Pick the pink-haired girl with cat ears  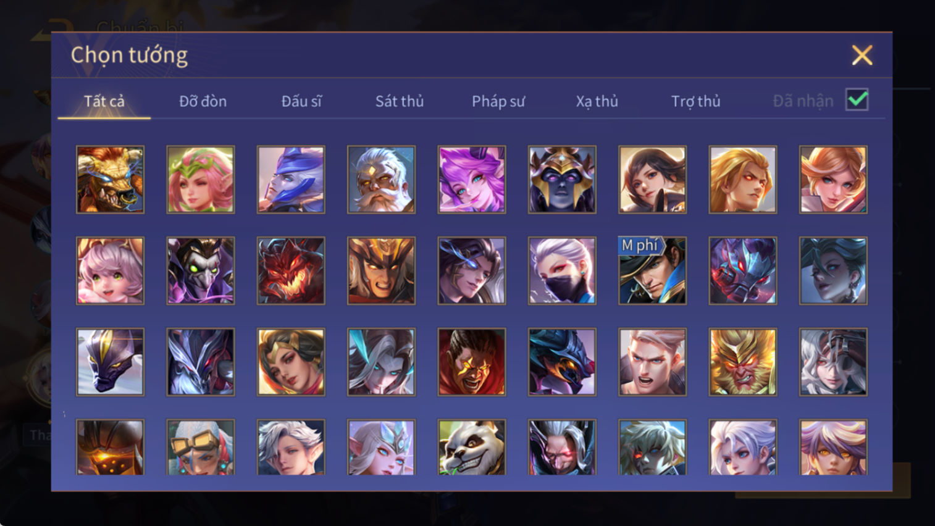click(x=110, y=270)
